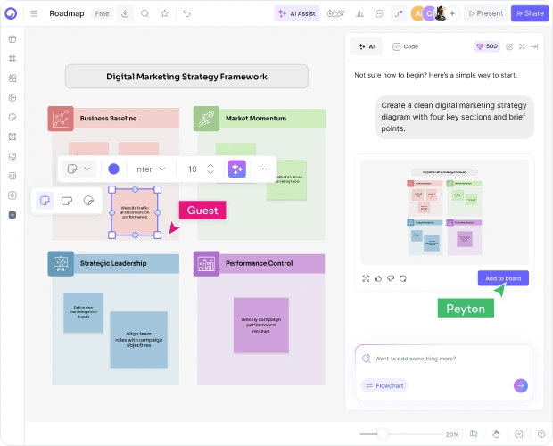Add a collaborator with the plus button
553x446 pixels.
[452, 13]
